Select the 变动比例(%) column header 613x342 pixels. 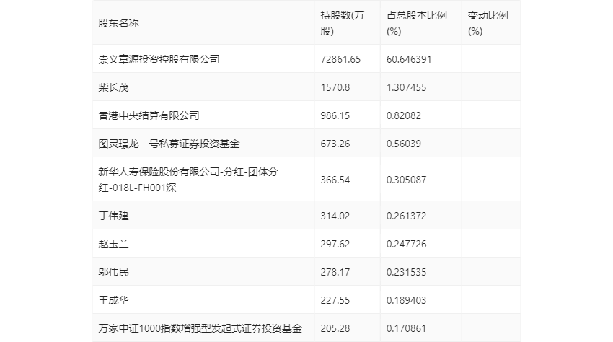click(x=488, y=23)
